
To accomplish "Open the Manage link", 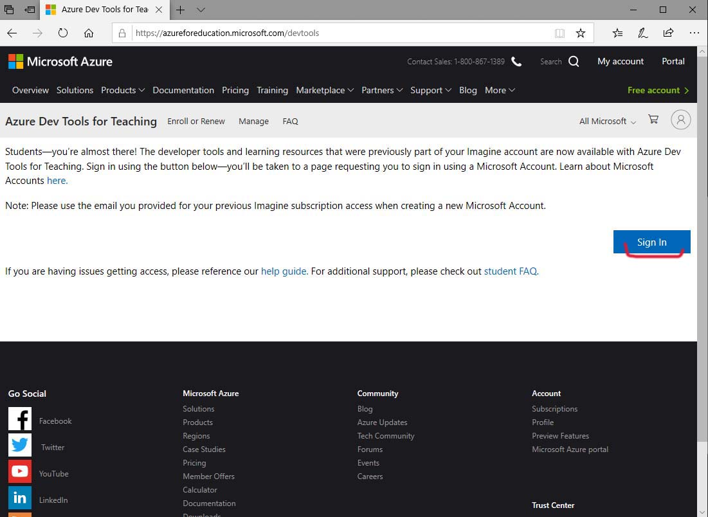I will (x=254, y=122).
